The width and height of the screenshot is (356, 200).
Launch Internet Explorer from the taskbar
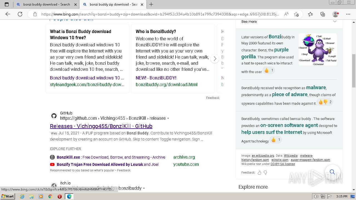(22, 196)
